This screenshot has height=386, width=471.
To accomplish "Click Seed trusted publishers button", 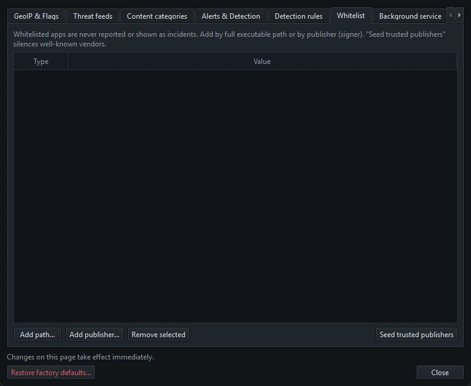I will pyautogui.click(x=416, y=334).
